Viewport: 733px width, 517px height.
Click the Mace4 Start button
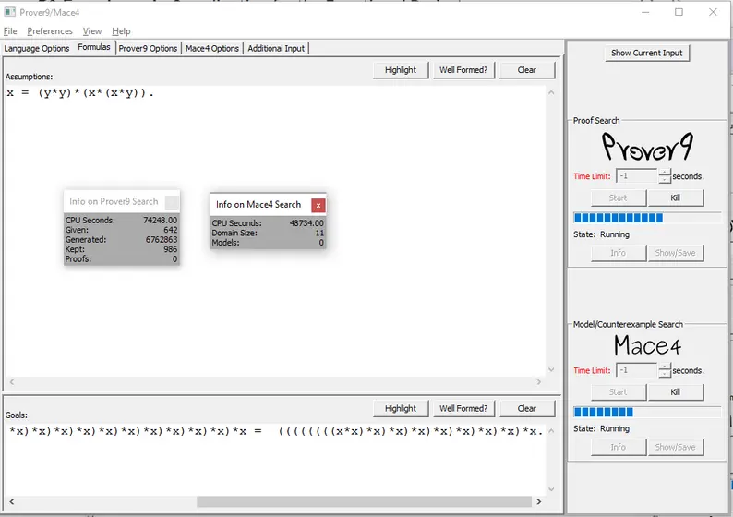[x=618, y=392]
